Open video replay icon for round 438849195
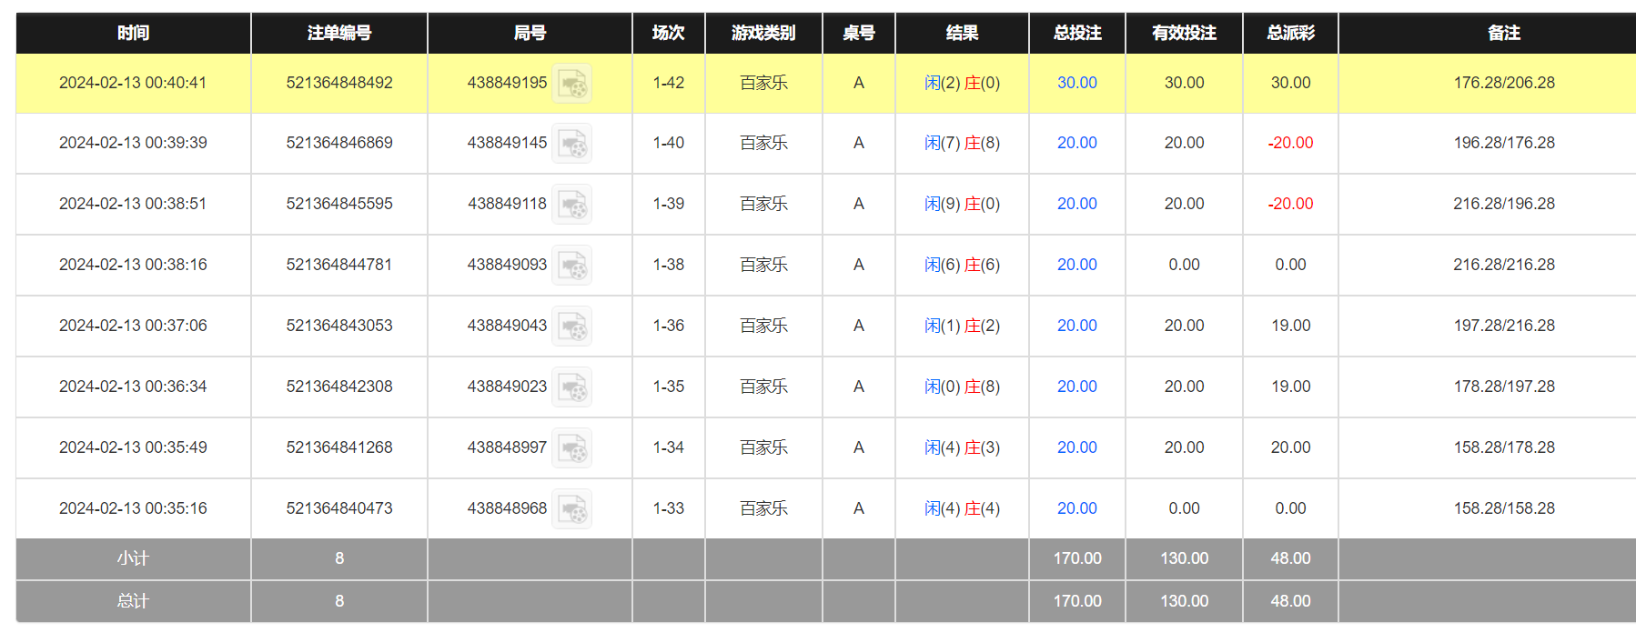Viewport: 1636px width, 643px height. (x=572, y=84)
